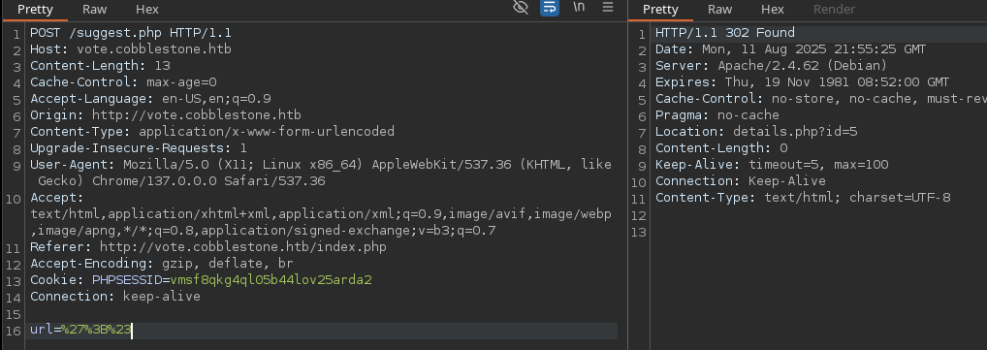Click the Accept-Encoding: gzip, deflate, br header
This screenshot has width=987, height=350.
[x=162, y=263]
